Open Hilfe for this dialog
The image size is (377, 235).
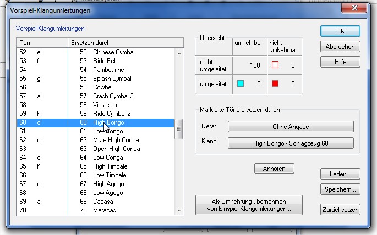pyautogui.click(x=340, y=62)
